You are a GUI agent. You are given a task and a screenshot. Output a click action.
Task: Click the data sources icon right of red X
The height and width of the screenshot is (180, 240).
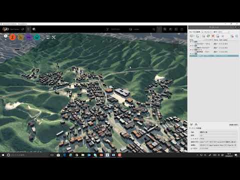pyautogui.click(x=217, y=36)
